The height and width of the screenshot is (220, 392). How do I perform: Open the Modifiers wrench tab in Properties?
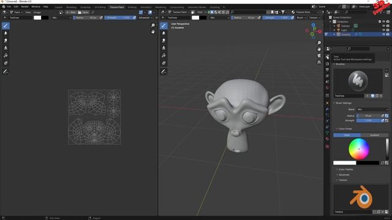click(327, 109)
